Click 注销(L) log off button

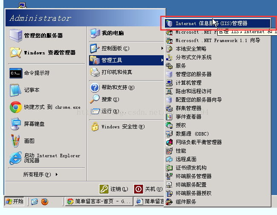[114, 189]
